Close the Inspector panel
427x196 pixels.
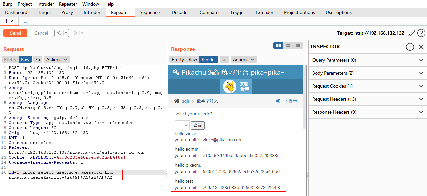point(421,47)
